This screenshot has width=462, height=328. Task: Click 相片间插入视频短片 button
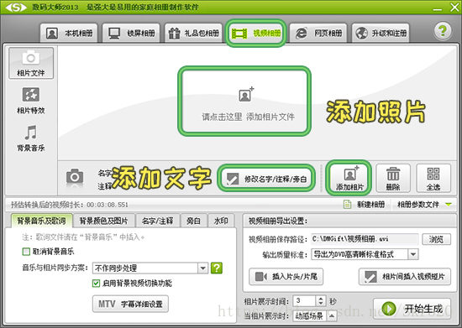point(405,277)
